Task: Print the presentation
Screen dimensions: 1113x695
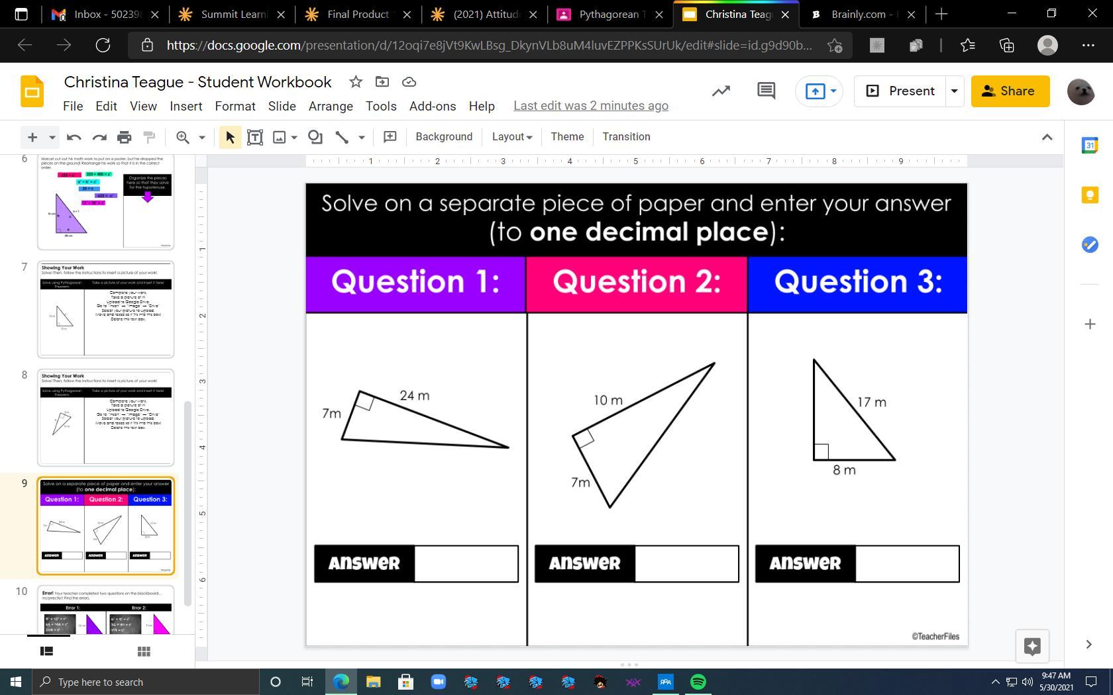Action: pos(124,137)
